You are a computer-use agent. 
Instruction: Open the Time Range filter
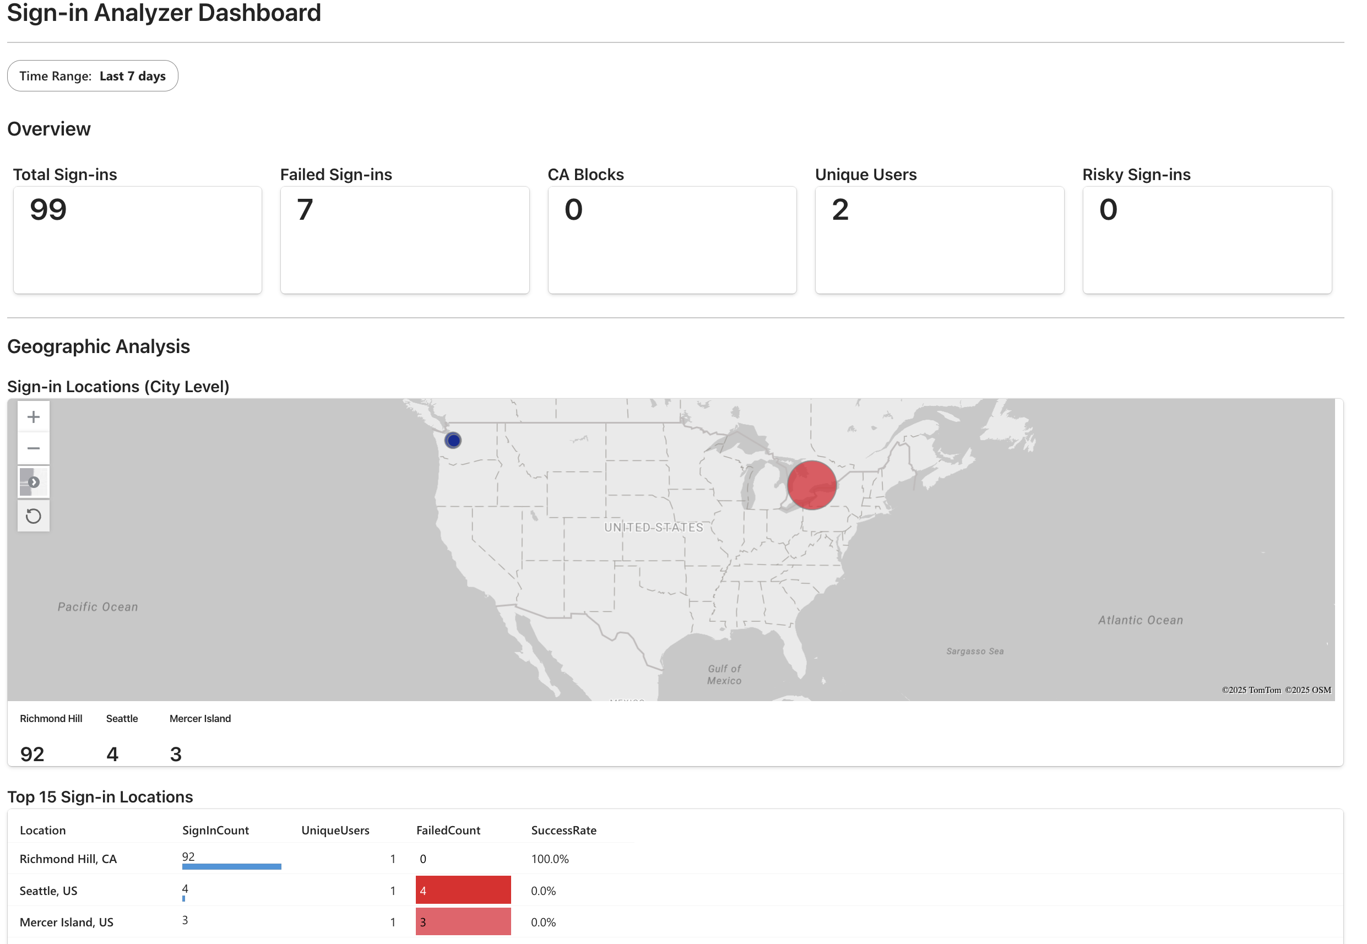(93, 75)
